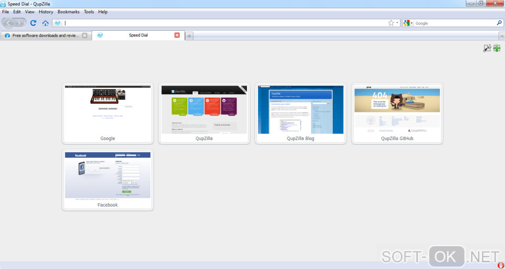Select the Speed Dial tab

138,35
